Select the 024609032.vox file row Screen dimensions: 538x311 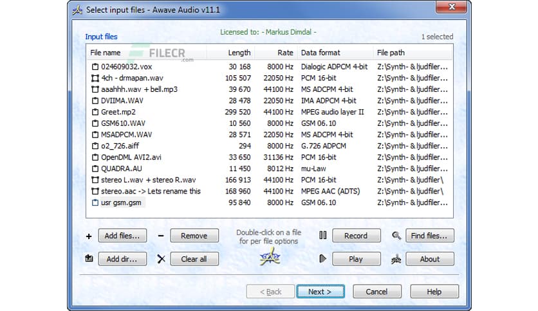point(270,67)
